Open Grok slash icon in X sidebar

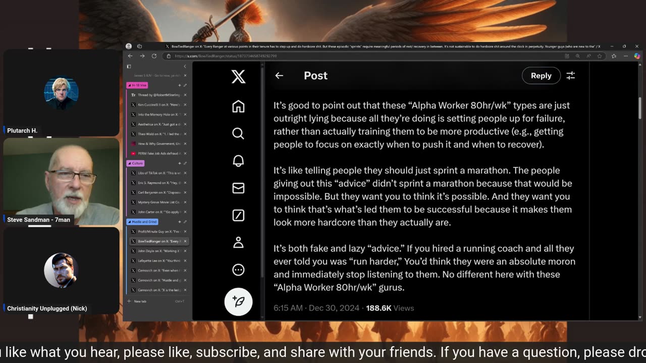pyautogui.click(x=238, y=215)
